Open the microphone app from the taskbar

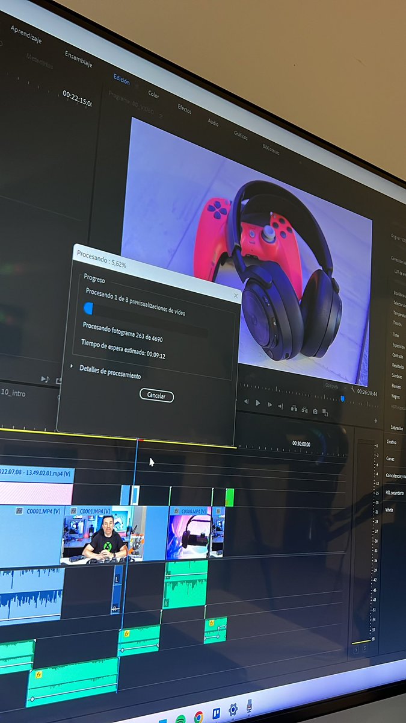click(x=249, y=705)
